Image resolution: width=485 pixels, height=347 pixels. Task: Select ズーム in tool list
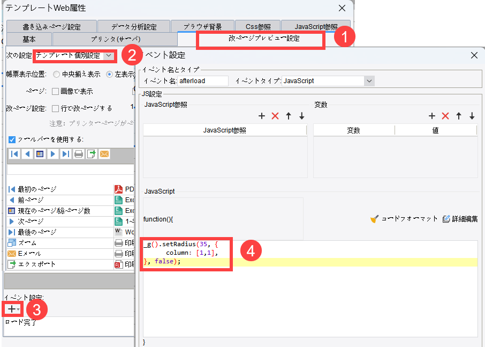[x=60, y=243]
